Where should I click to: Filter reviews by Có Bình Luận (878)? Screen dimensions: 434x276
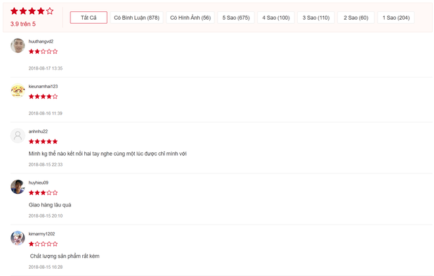(x=137, y=18)
